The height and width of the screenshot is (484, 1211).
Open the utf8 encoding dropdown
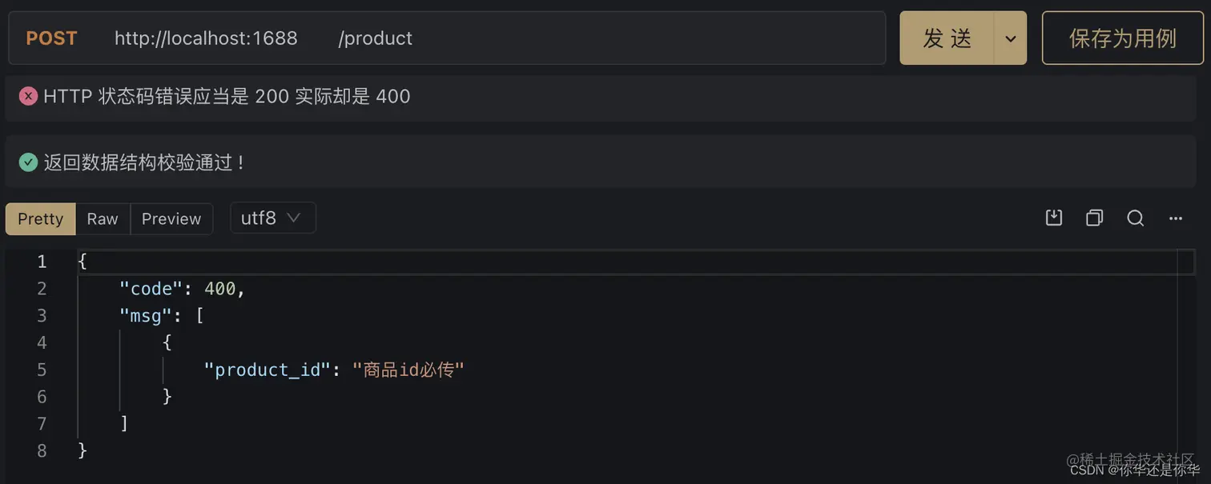[x=272, y=218]
